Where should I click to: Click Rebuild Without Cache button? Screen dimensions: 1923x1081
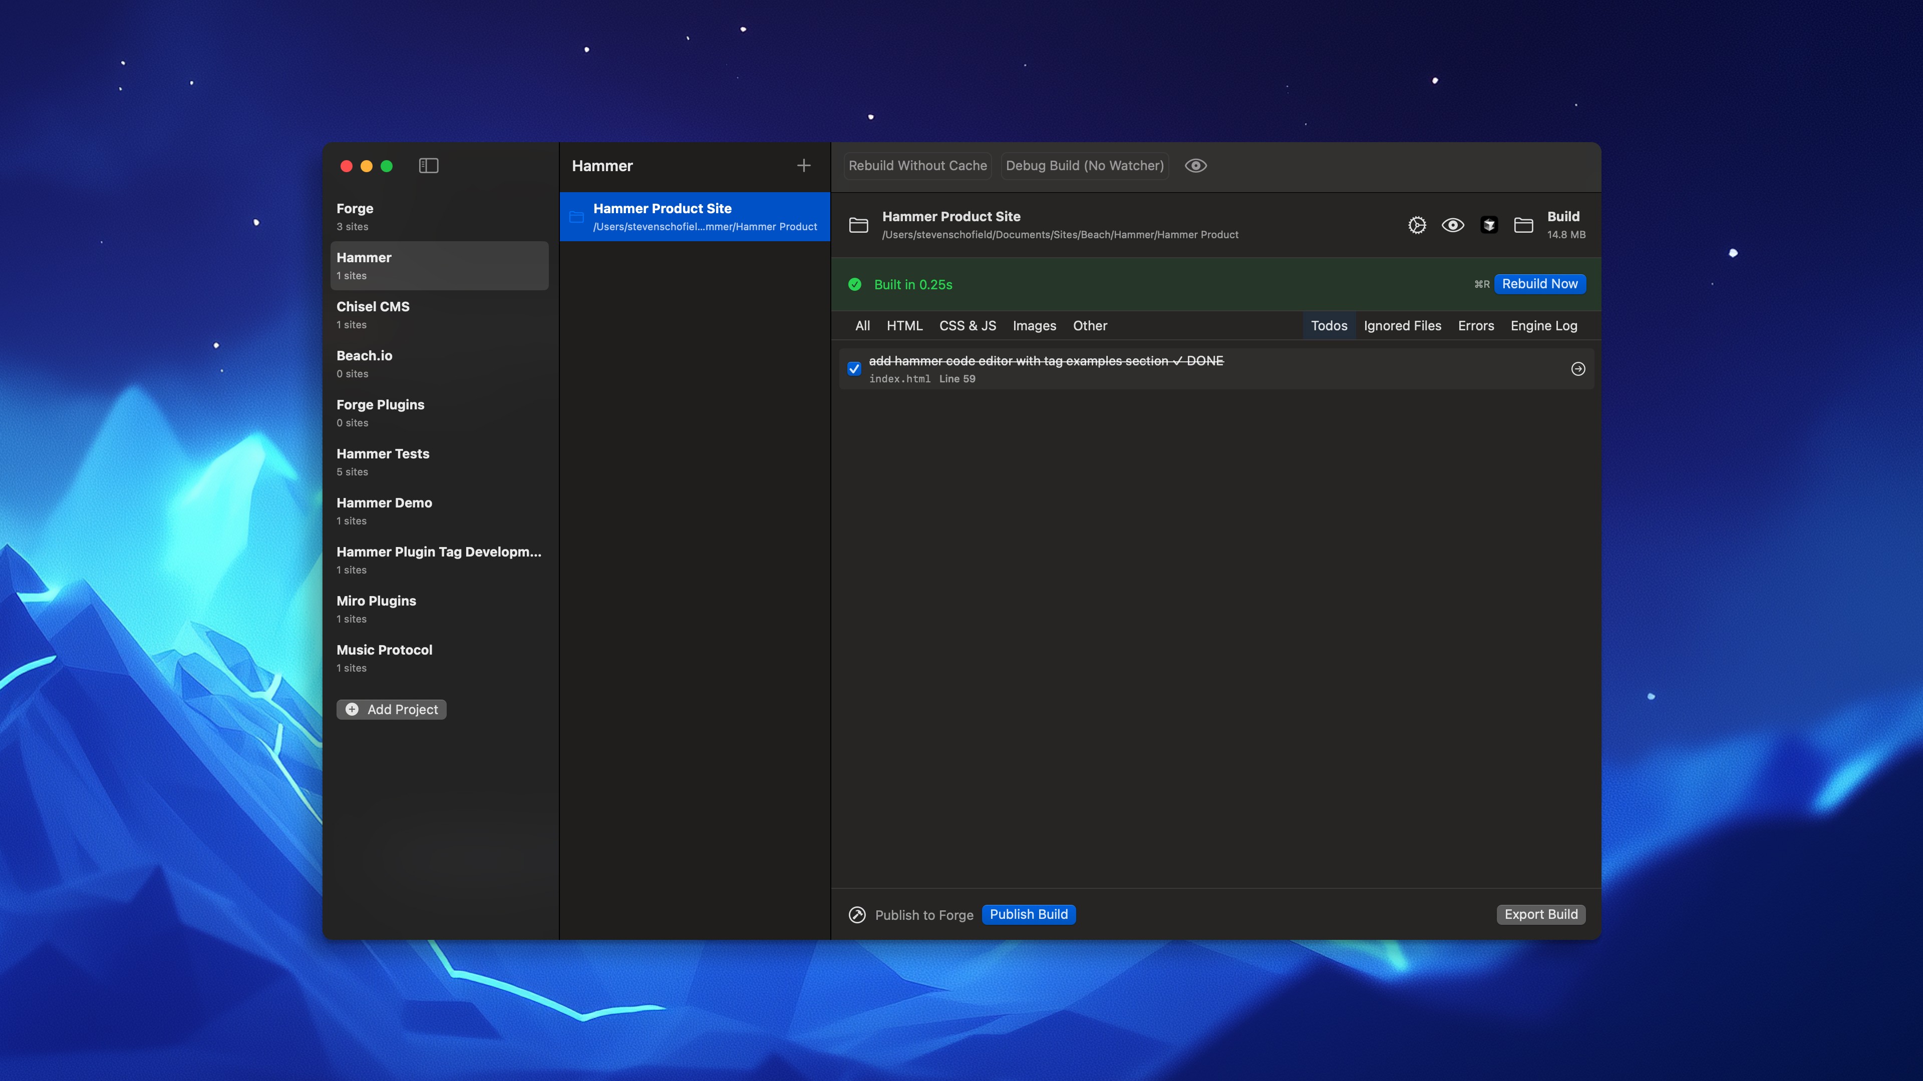[917, 166]
